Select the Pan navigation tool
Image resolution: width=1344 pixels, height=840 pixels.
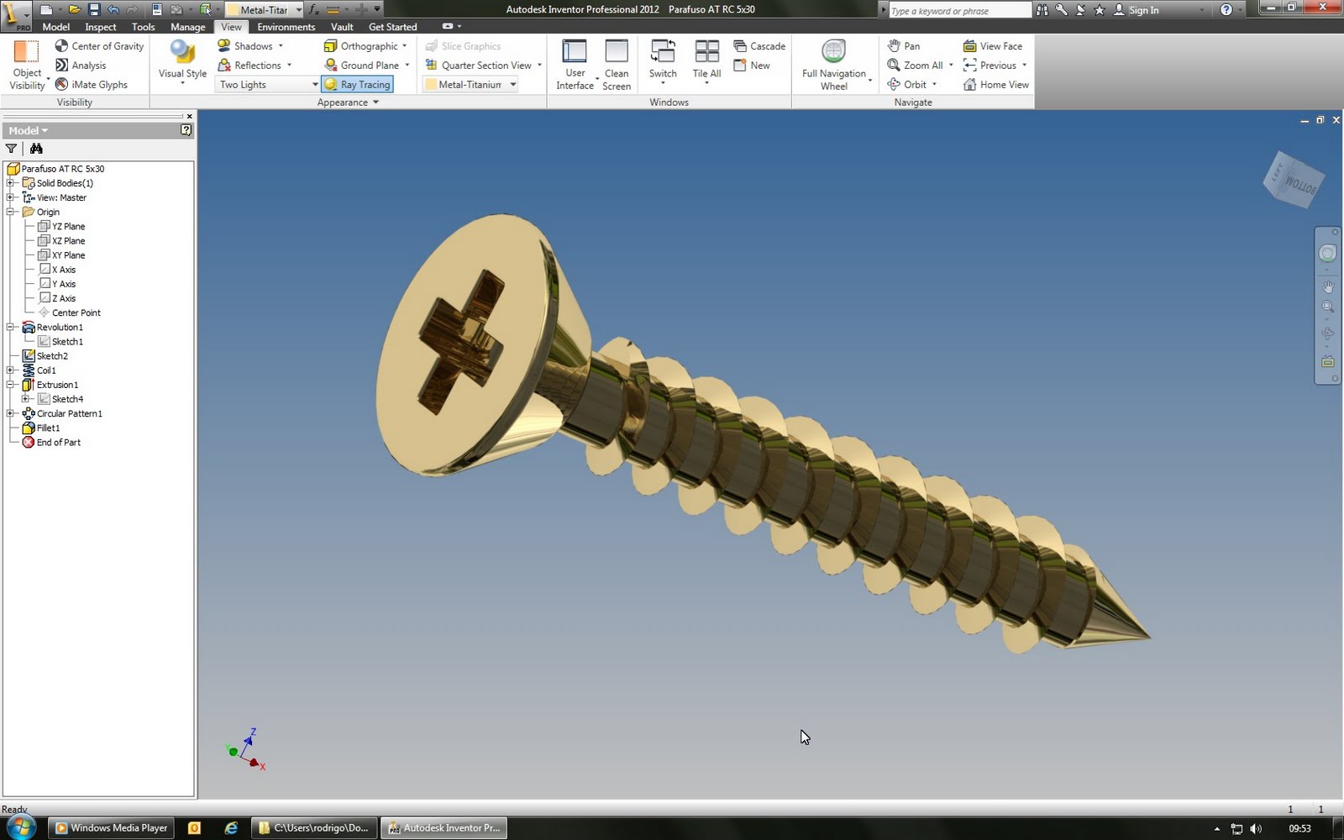point(907,45)
